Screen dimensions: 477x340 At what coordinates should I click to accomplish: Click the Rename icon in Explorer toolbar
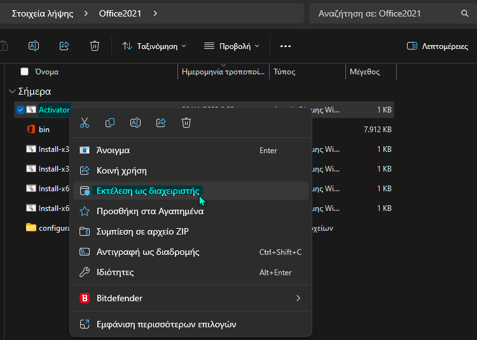coord(34,46)
